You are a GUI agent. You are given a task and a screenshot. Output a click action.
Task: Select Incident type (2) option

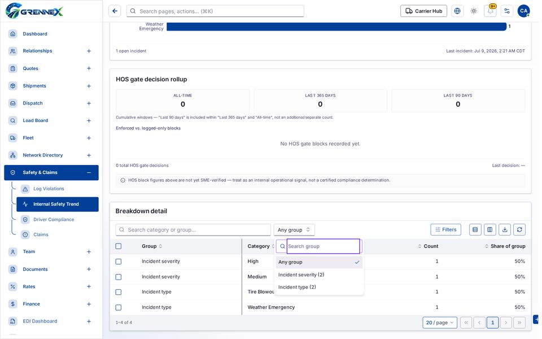(x=319, y=287)
